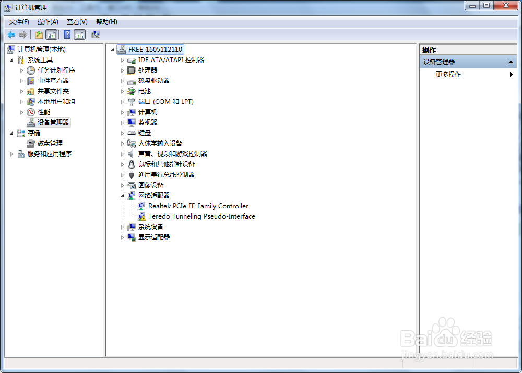
Task: Click the 操作 pane header
Action: 468,50
